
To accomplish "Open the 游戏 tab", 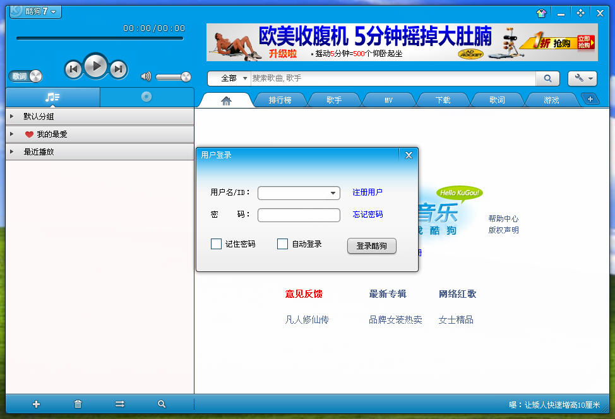I will [x=551, y=100].
